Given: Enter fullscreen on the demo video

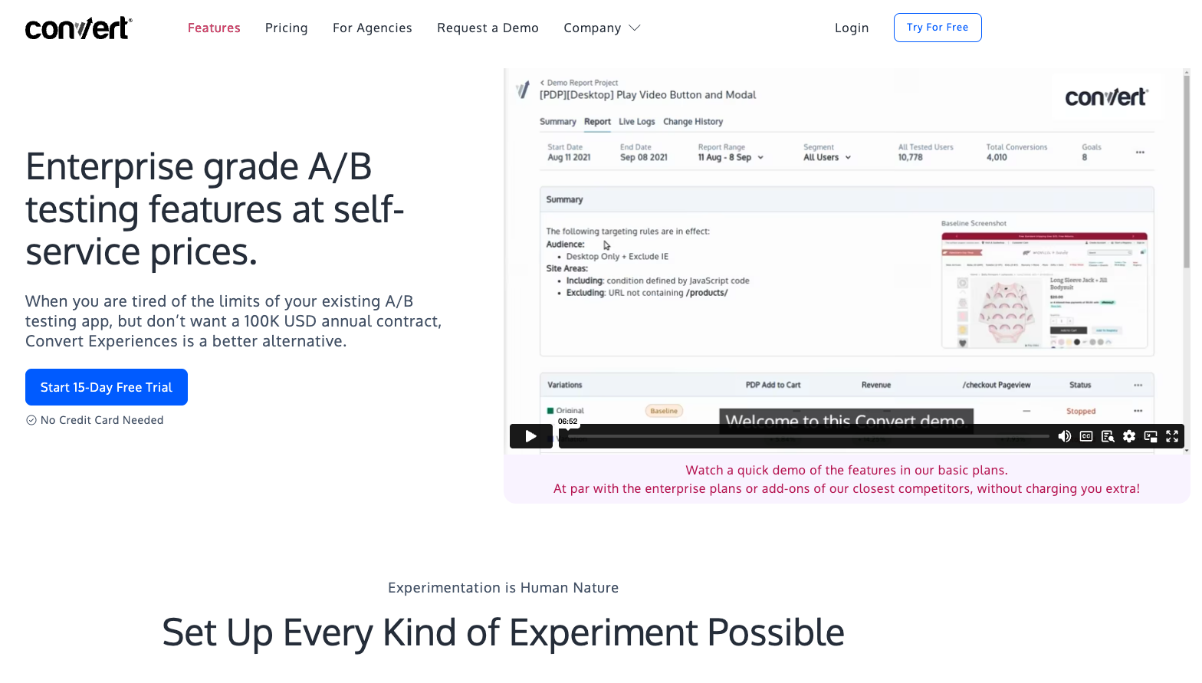Looking at the screenshot, I should tap(1171, 435).
